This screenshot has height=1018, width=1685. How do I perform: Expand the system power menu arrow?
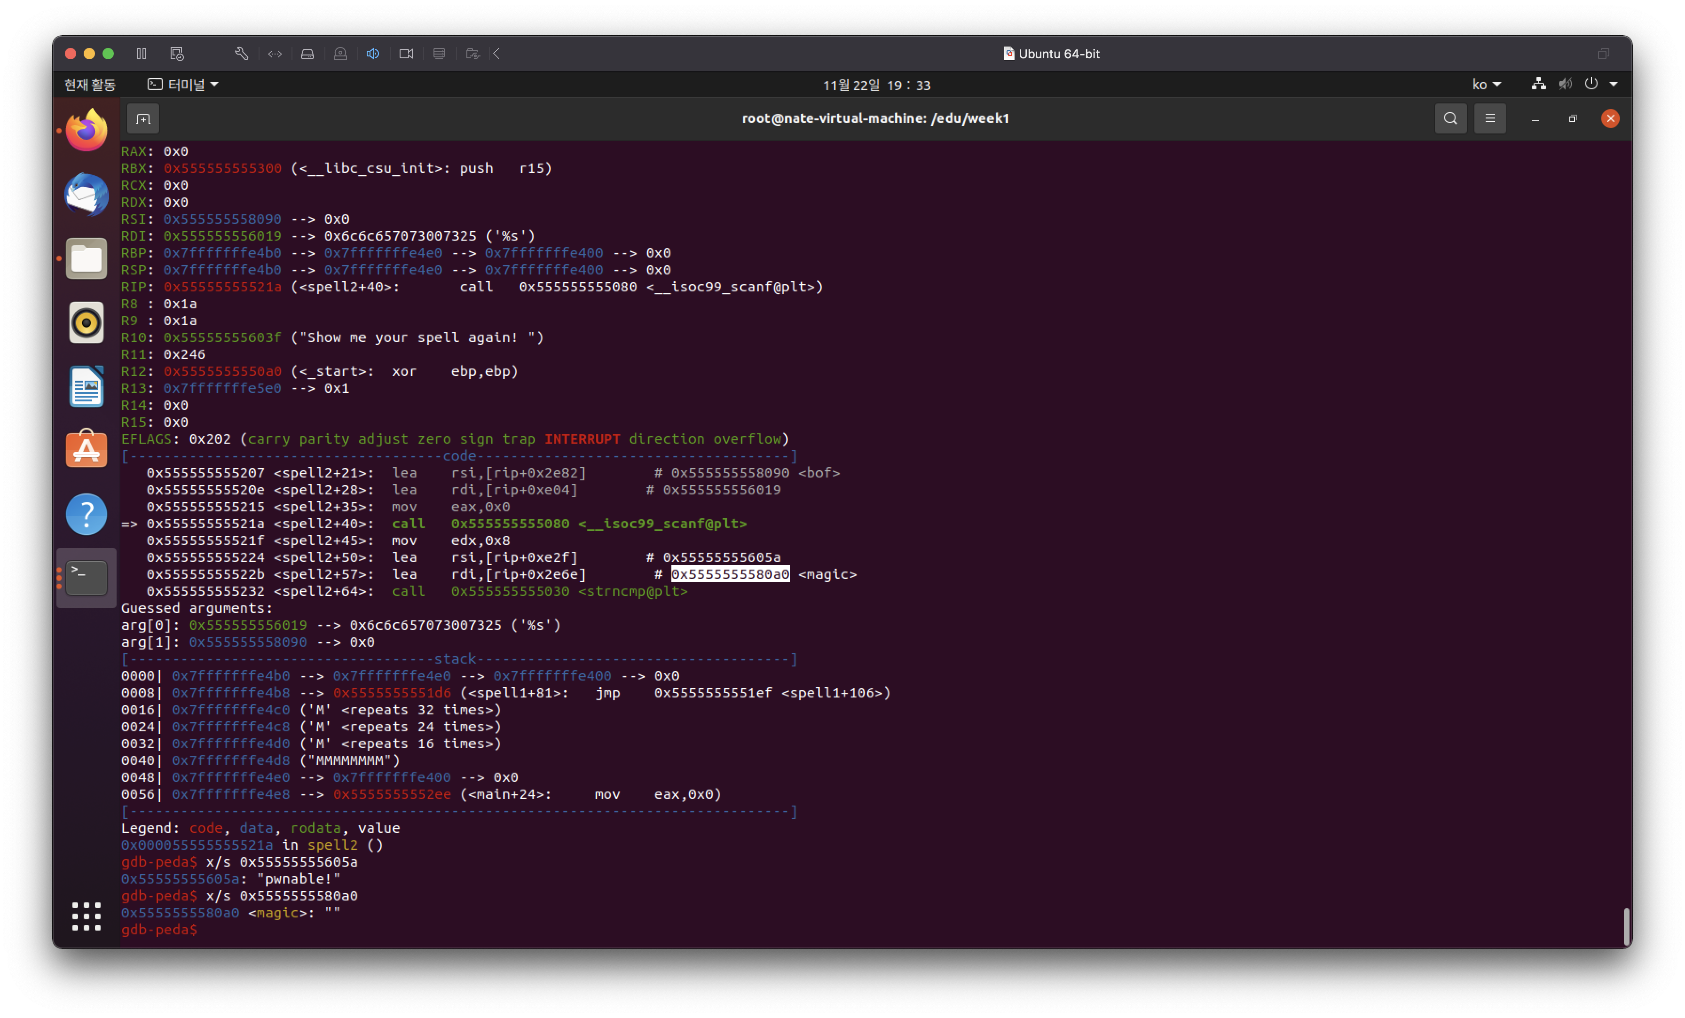coord(1613,85)
